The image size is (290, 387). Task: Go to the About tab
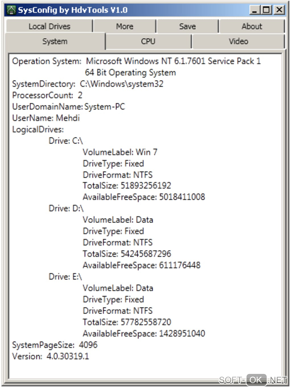pos(252,26)
